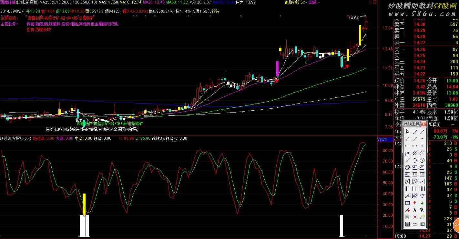Image resolution: width=459 pixels, height=239 pixels.
Task: Open the 趋势转向 indicator label
Action: [x=295, y=2]
